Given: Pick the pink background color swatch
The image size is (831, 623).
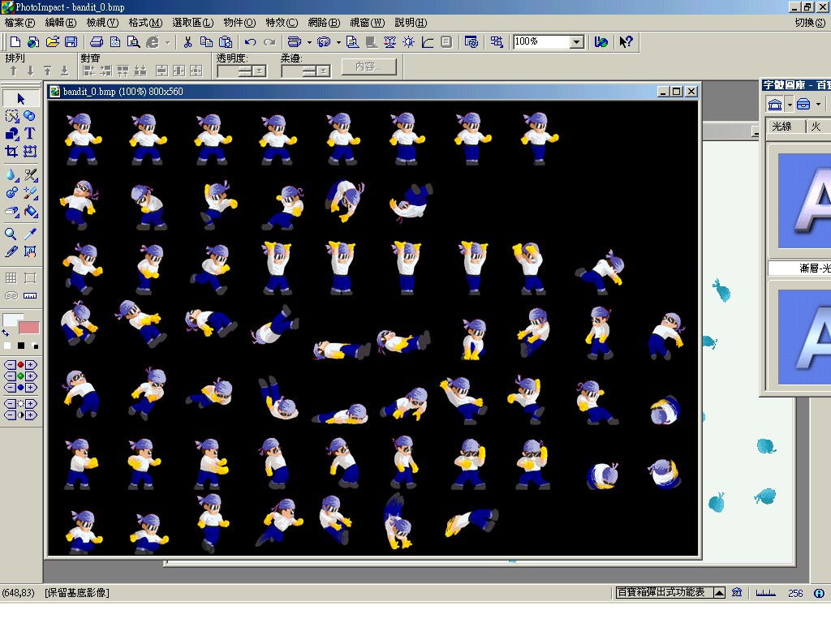Looking at the screenshot, I should coord(29,328).
